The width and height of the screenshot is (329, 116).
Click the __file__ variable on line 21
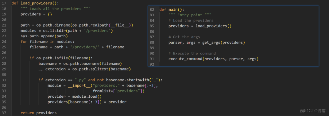[x=120, y=25]
